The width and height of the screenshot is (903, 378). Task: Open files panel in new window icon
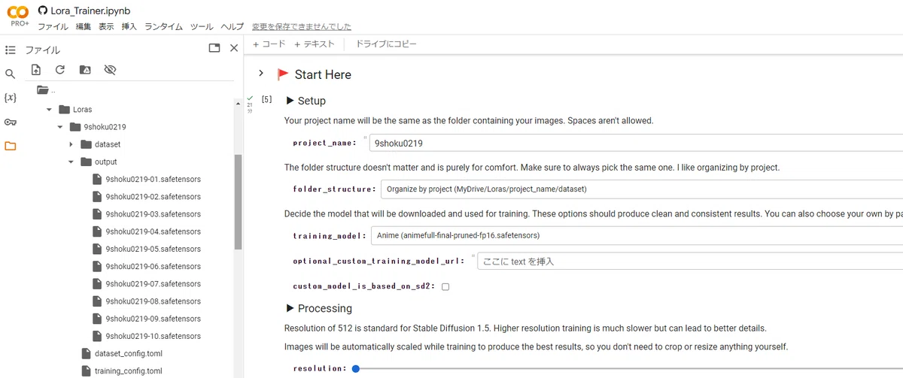click(214, 48)
